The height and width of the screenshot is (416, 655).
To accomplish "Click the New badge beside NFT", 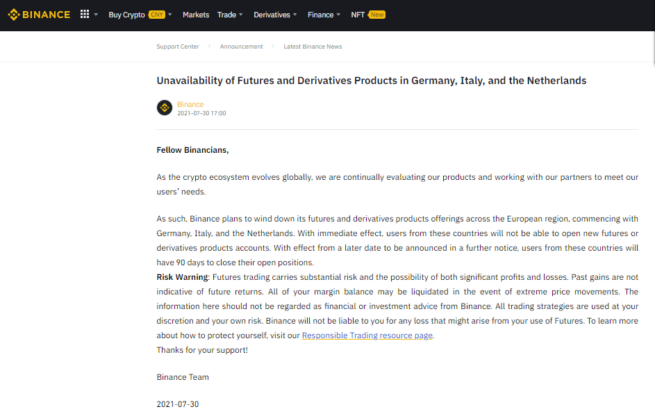I will (x=376, y=15).
